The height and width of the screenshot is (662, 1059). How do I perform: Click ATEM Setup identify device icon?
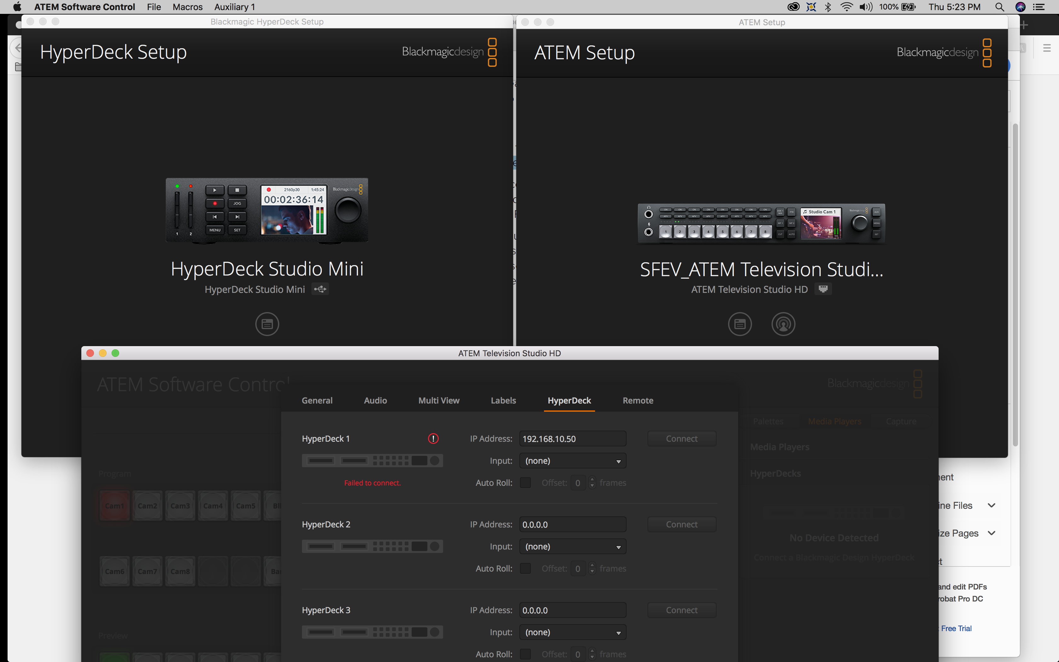(783, 324)
